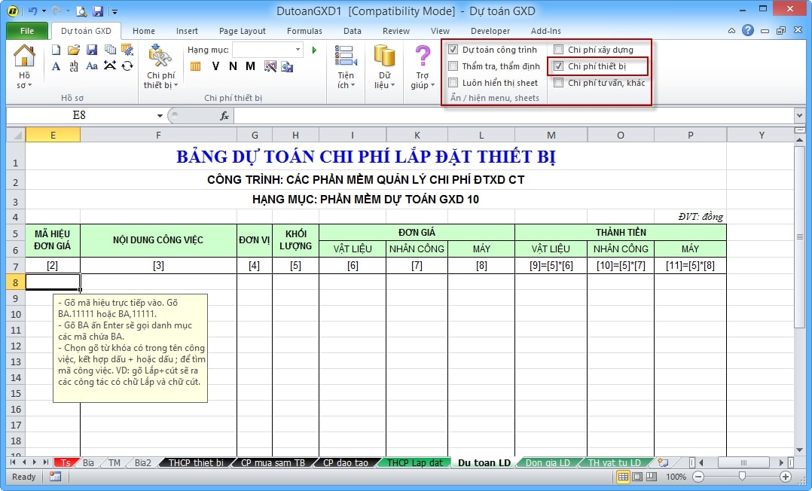Image resolution: width=812 pixels, height=491 pixels.
Task: Click the zoom in plus button
Action: coord(786,477)
